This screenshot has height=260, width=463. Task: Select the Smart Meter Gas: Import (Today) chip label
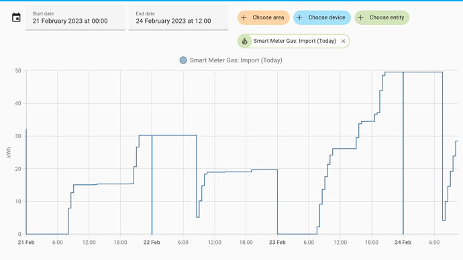(x=295, y=41)
